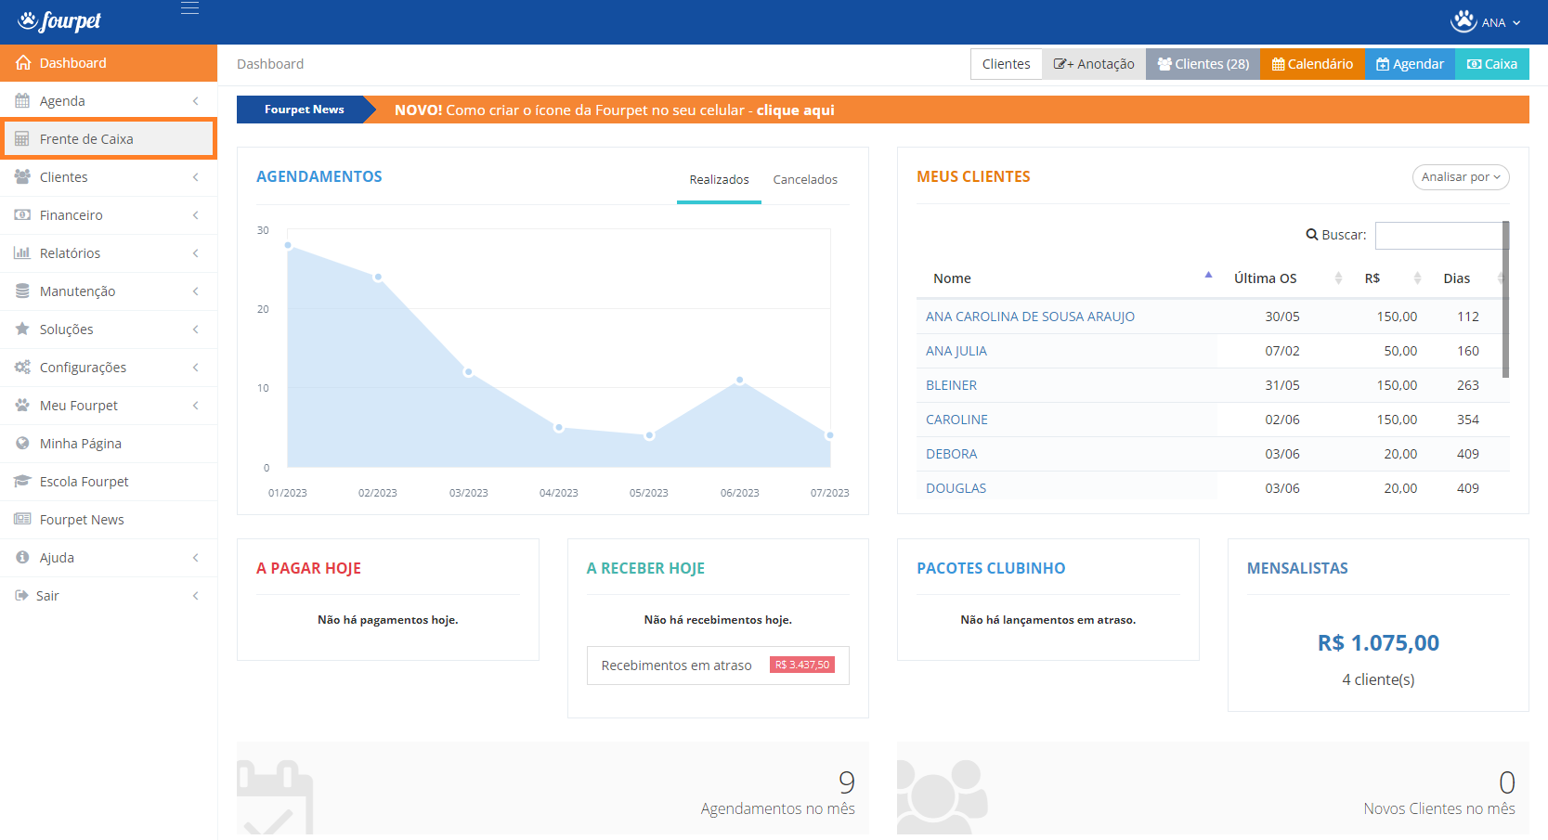Click the Soluções star icon
The image size is (1548, 840).
[x=22, y=330]
